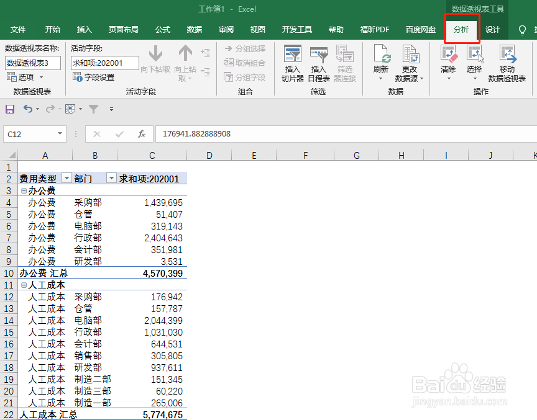Switch to the 设计 ribbon tab
Image resolution: width=537 pixels, height=420 pixels.
tap(493, 29)
